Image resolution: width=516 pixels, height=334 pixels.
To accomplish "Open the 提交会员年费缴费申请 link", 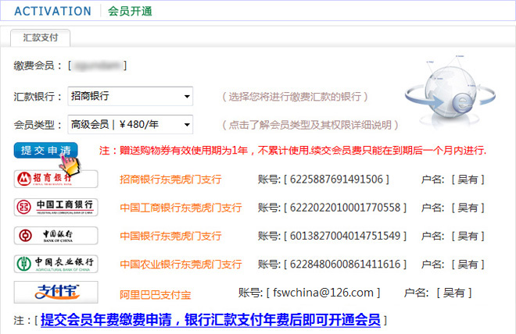I will pos(210,319).
